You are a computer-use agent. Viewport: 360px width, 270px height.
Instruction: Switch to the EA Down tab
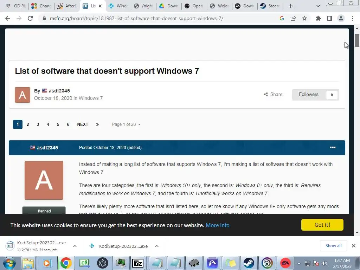tap(245, 6)
